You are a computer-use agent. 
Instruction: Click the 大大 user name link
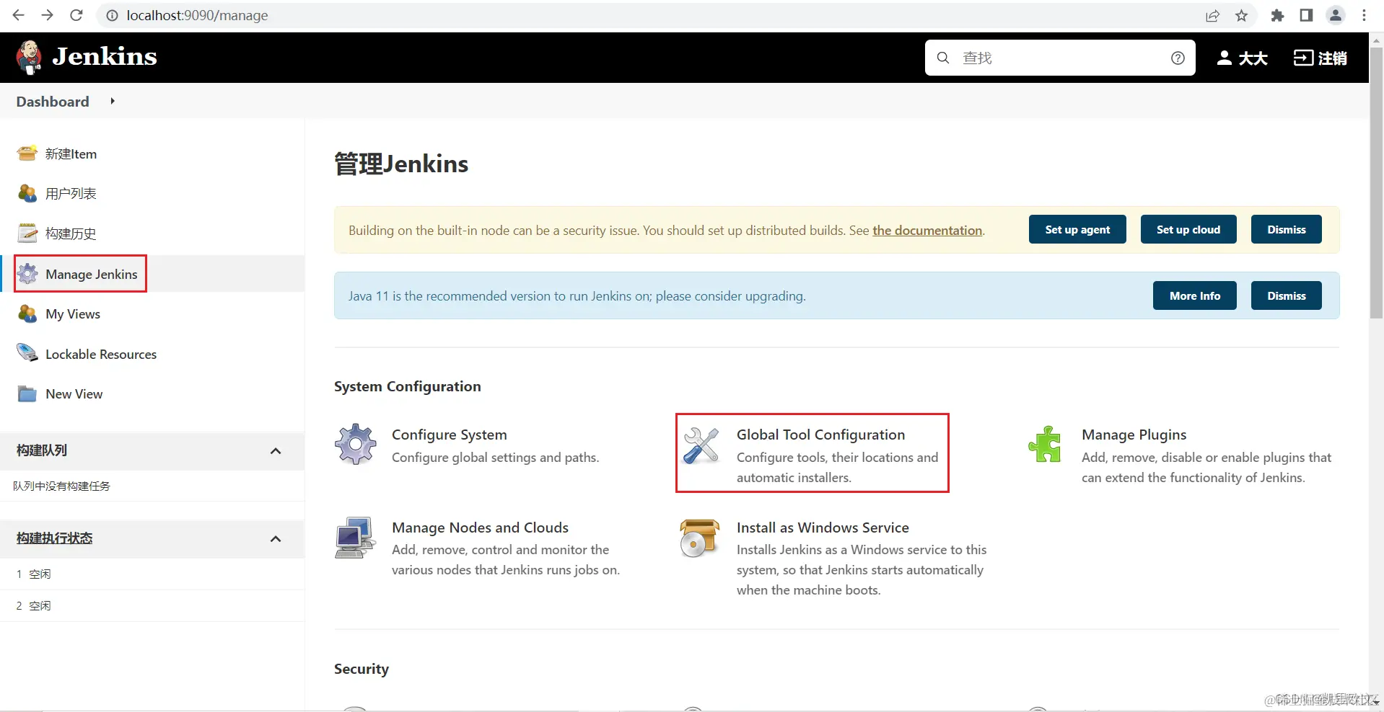[1253, 58]
